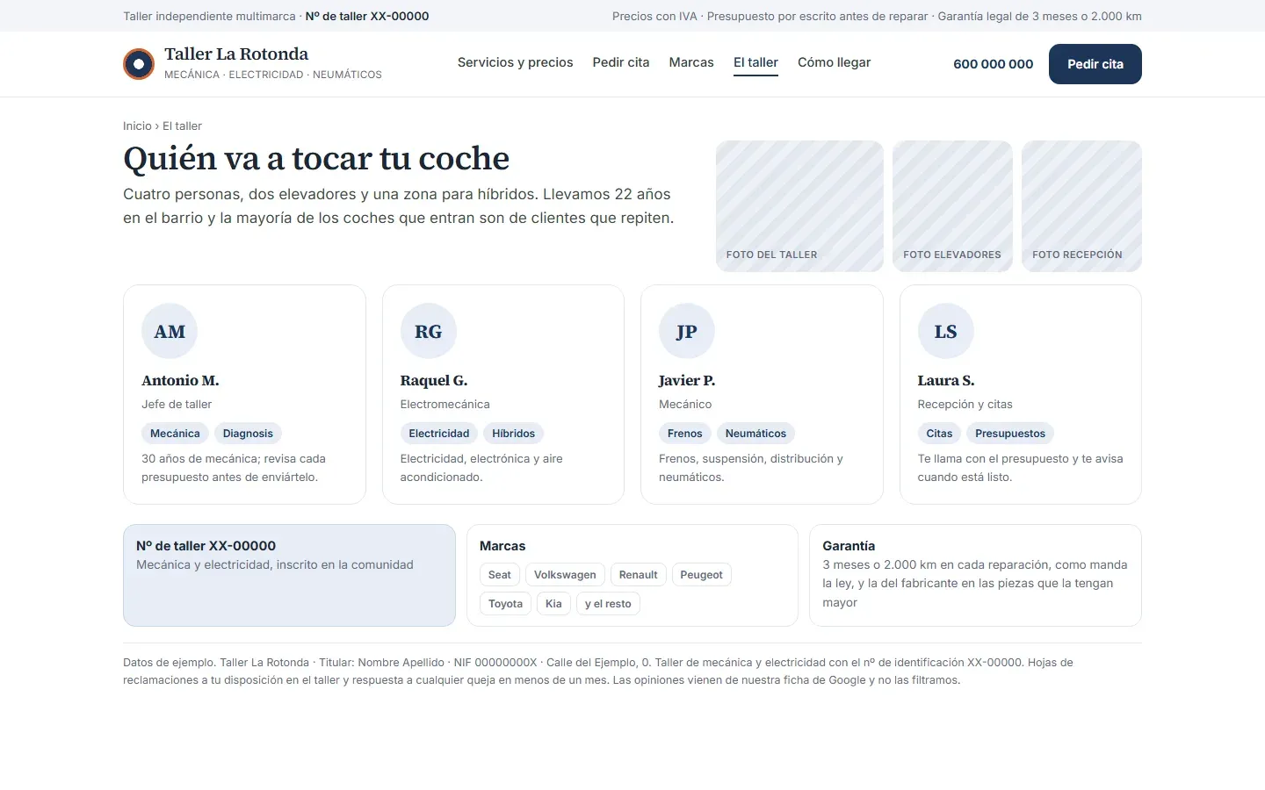Click the Garantía card heading
Image resolution: width=1265 pixels, height=790 pixels.
tap(849, 546)
